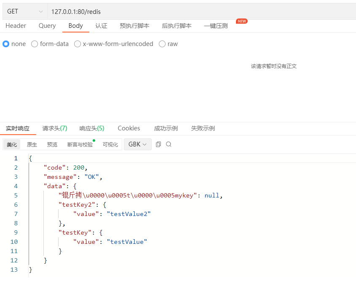Click line number 13 in the gutter
Viewport: 356px width, 289px height.
point(14,270)
